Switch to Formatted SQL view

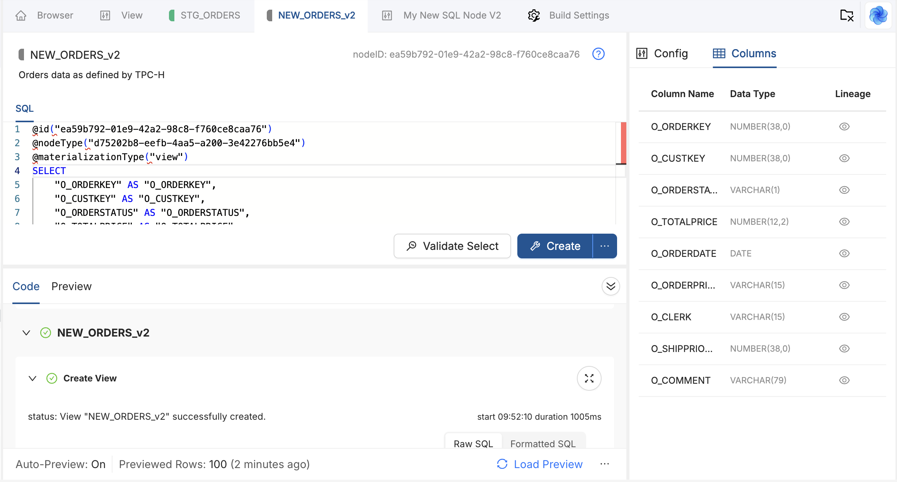pos(543,443)
